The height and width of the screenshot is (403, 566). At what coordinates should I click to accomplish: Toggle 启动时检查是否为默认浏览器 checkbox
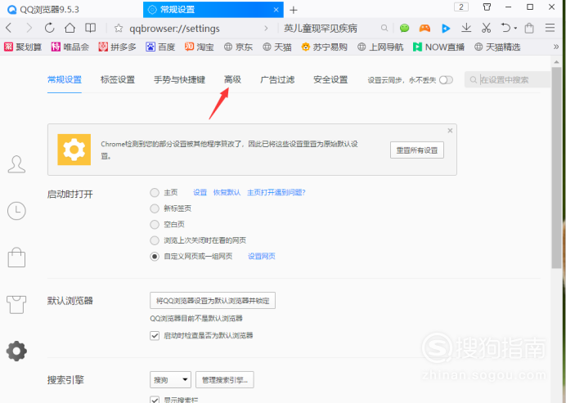[155, 335]
